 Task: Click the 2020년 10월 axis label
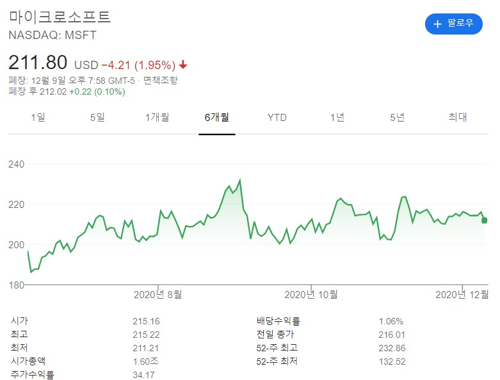(x=311, y=295)
